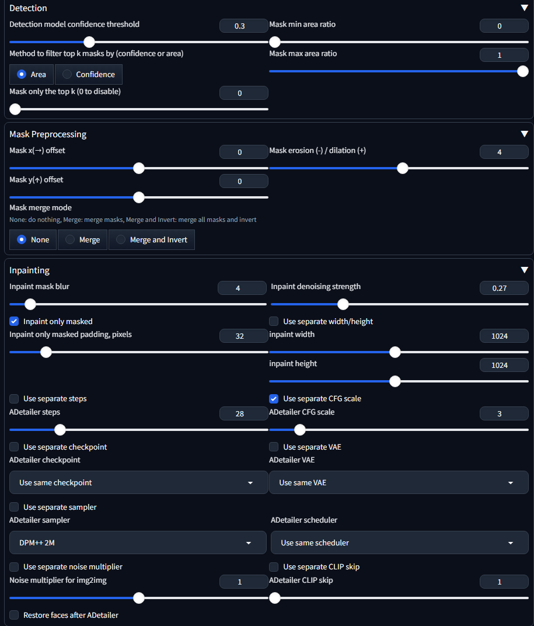Click the Inpainting section heading
Viewport: 534px width, 626px height.
coord(30,270)
